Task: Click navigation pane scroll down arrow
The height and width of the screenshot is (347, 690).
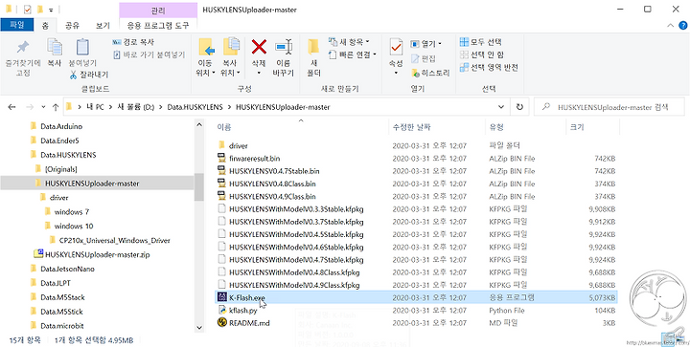Action: [199, 327]
